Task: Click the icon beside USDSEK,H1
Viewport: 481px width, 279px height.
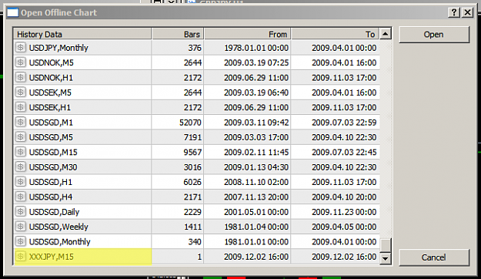Action: coord(21,107)
